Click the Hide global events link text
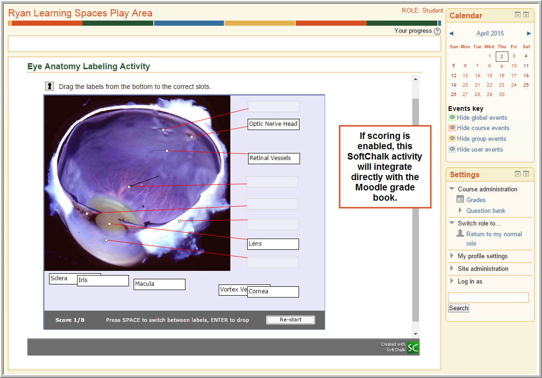The width and height of the screenshot is (542, 378). point(482,118)
